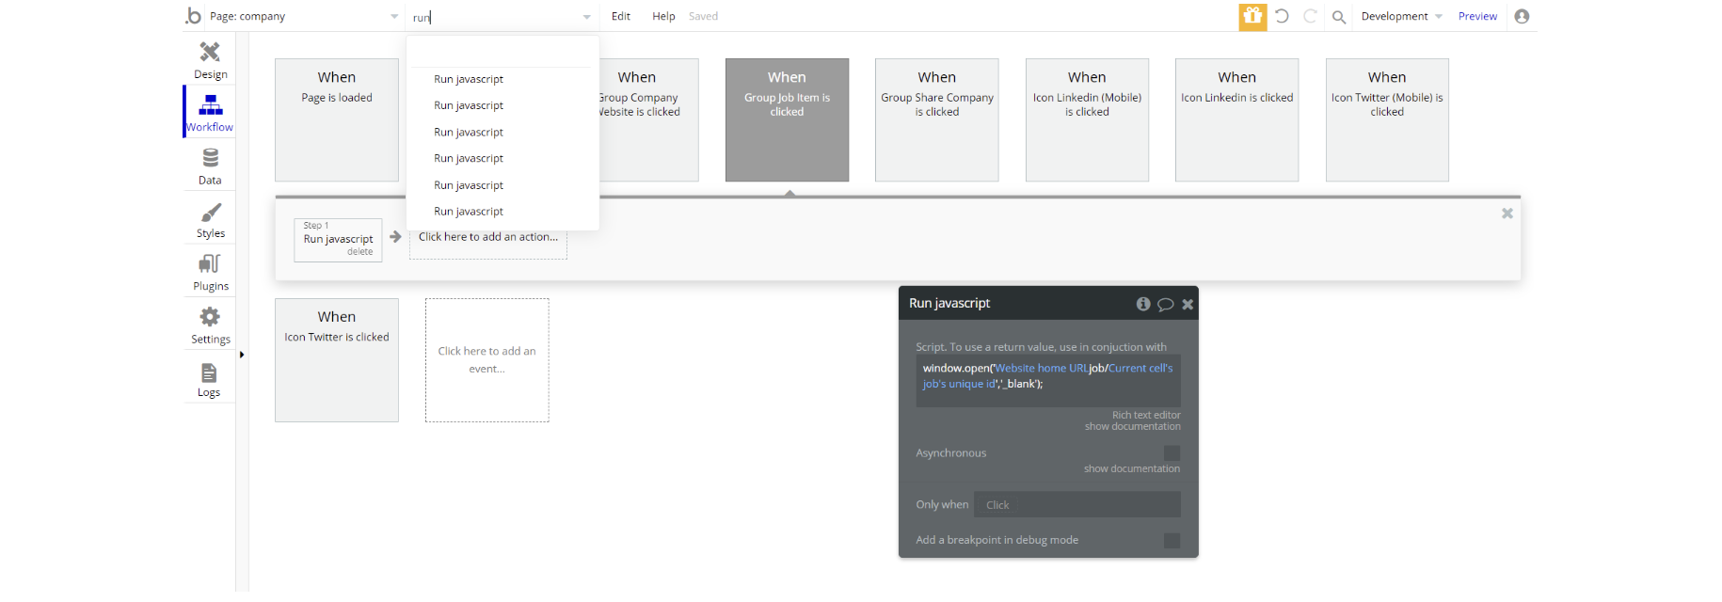Expand the Page: company dropdown
Viewport: 1722px width, 602px height.
point(394,17)
